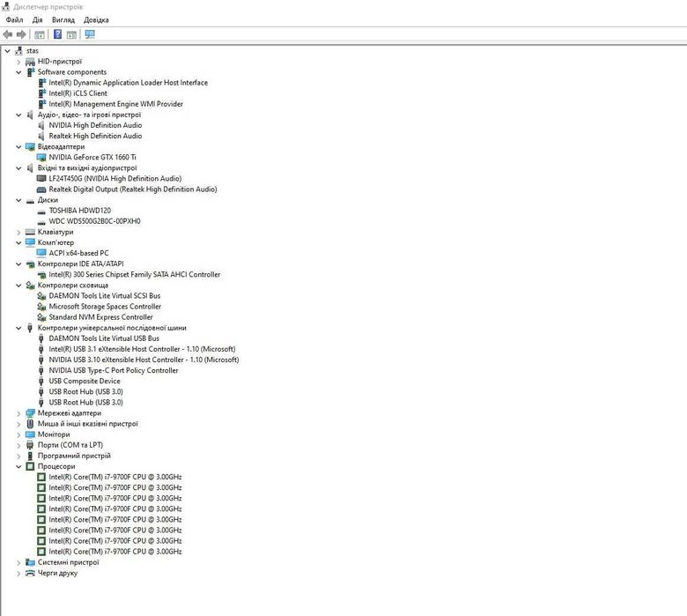Click the Комп'ютер category label
Viewport: 687px width, 616px height.
pos(55,242)
